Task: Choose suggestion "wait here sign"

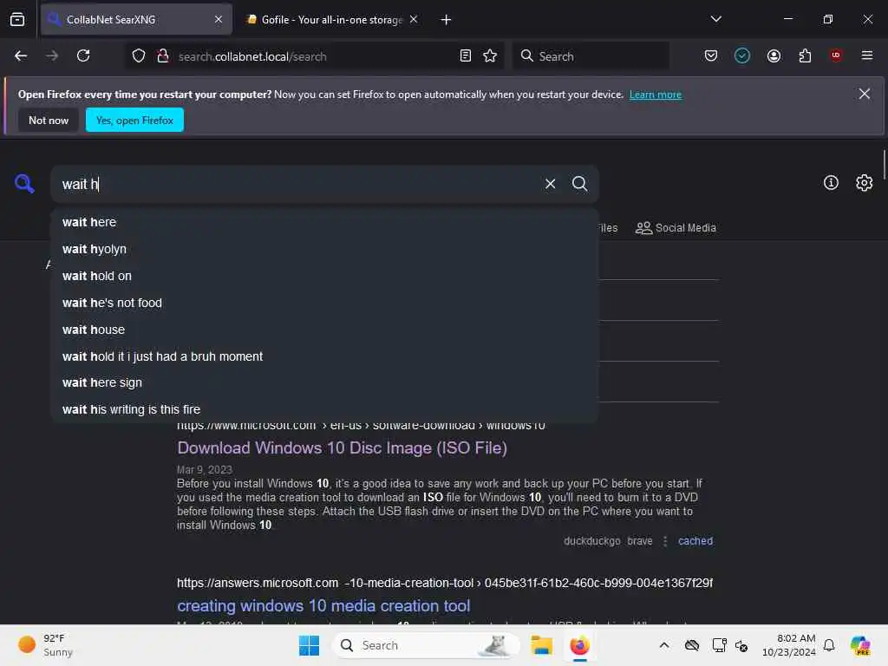Action: tap(324, 382)
